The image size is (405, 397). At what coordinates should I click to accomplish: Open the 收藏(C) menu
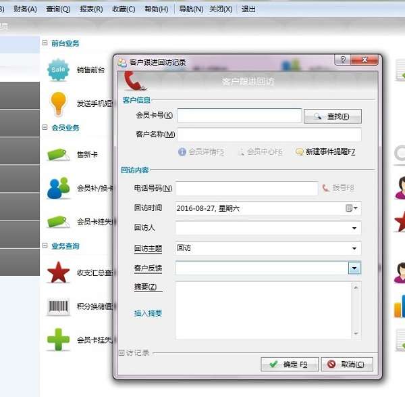click(124, 9)
